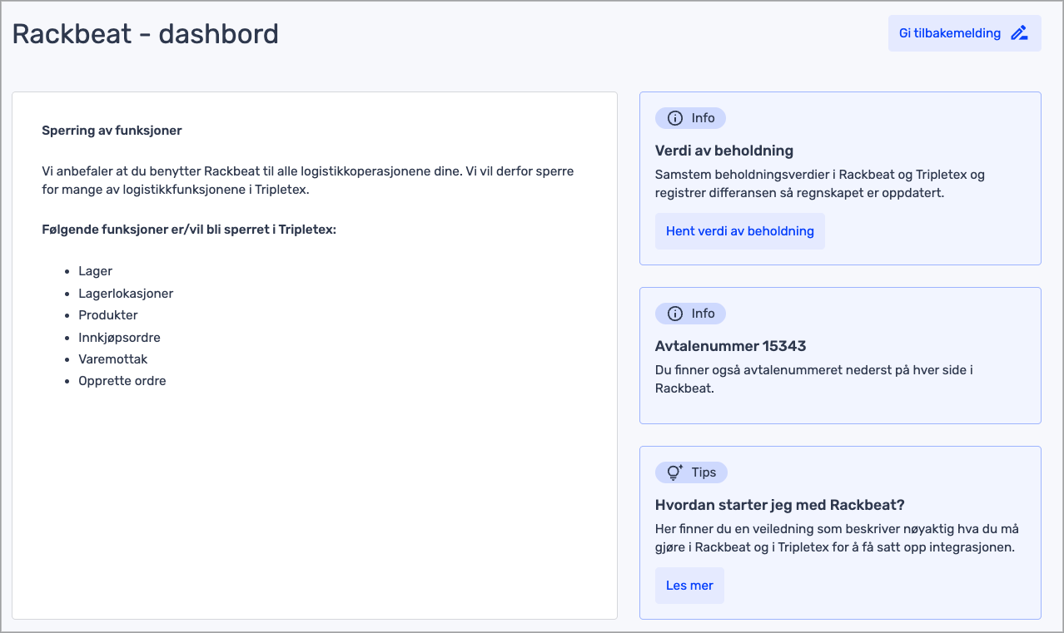This screenshot has width=1064, height=633.
Task: Choose the Innkjøpsordre bullet item
Action: (x=119, y=338)
